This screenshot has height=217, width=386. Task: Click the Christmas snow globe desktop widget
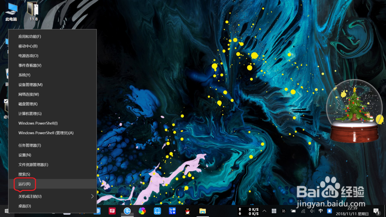click(x=354, y=111)
